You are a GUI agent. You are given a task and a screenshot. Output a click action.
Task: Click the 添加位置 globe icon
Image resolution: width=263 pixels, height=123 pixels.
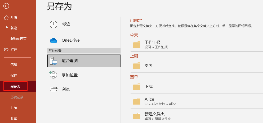point(53,75)
